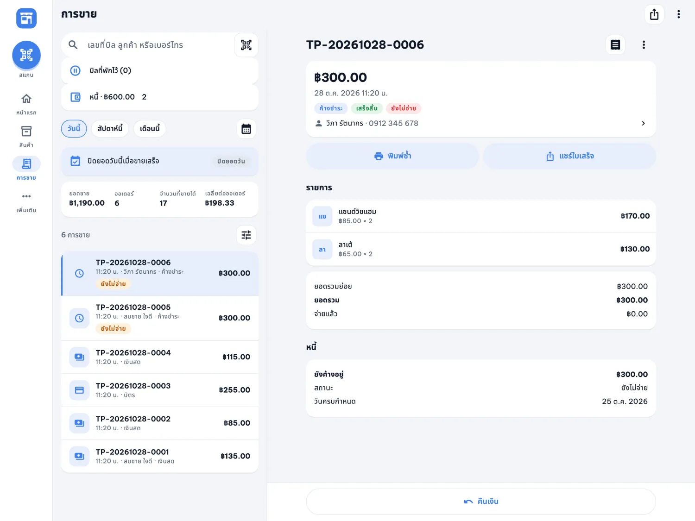
Task: Open the Scan QR button in sidebar
Action: pyautogui.click(x=26, y=55)
